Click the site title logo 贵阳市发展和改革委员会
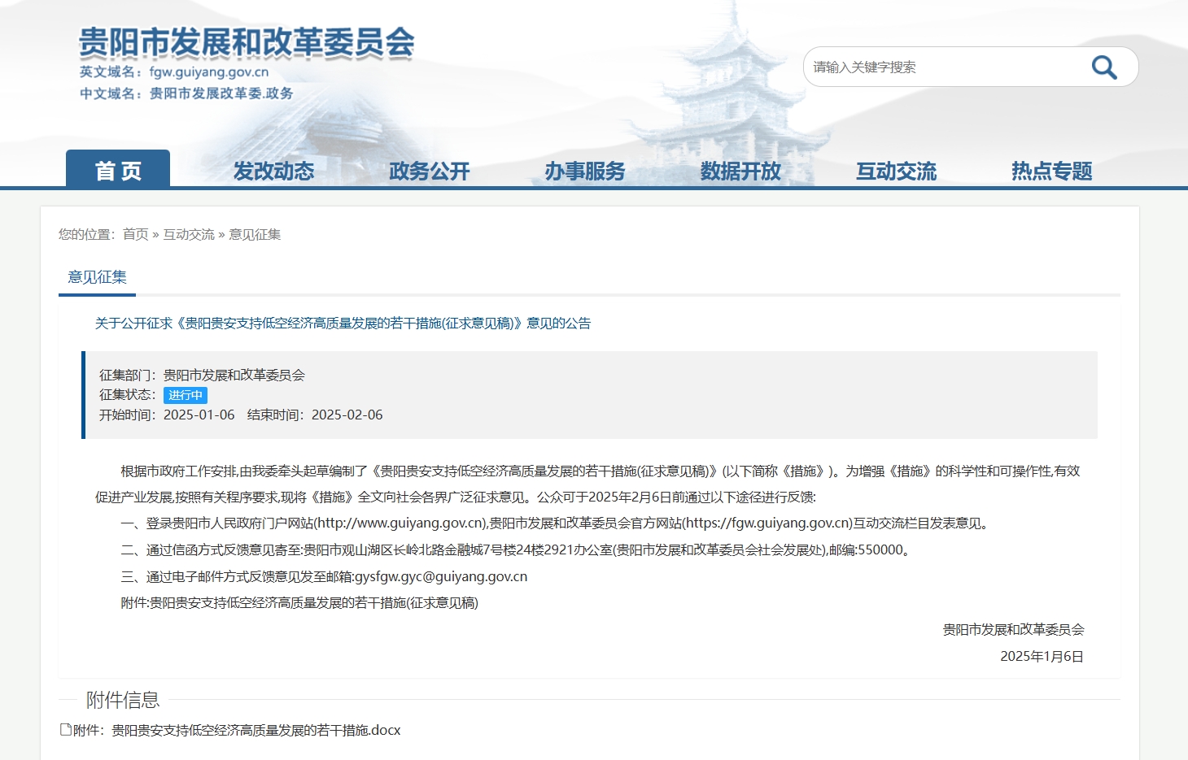Viewport: 1188px width, 760px height. tap(247, 43)
